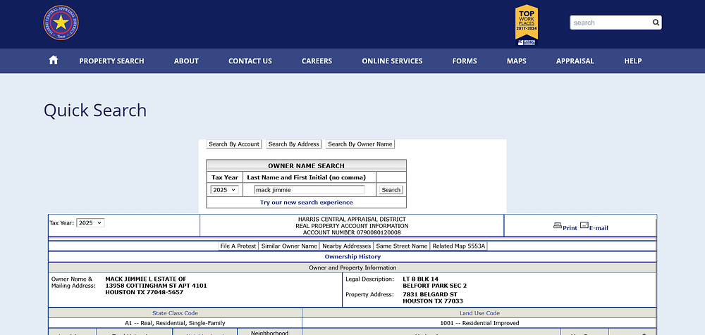Open the owner search Tax Year dropdown
This screenshot has width=705, height=335.
[224, 190]
